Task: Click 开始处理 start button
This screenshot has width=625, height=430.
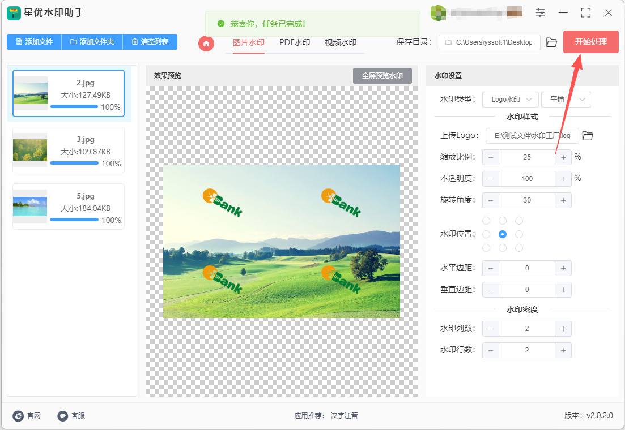Action: [591, 42]
